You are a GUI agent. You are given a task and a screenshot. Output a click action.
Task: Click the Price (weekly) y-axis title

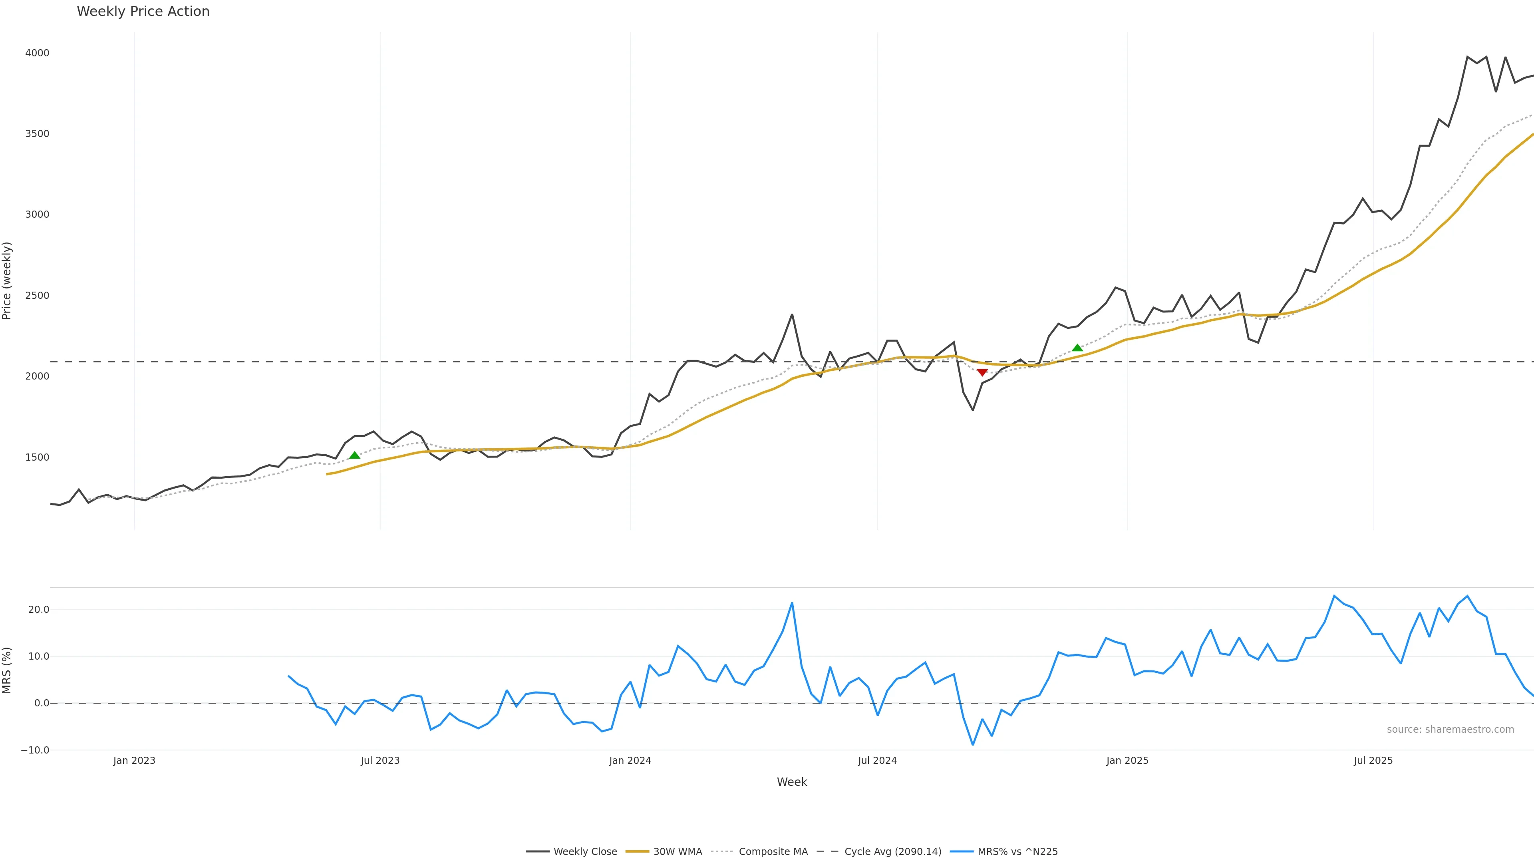tap(7, 280)
